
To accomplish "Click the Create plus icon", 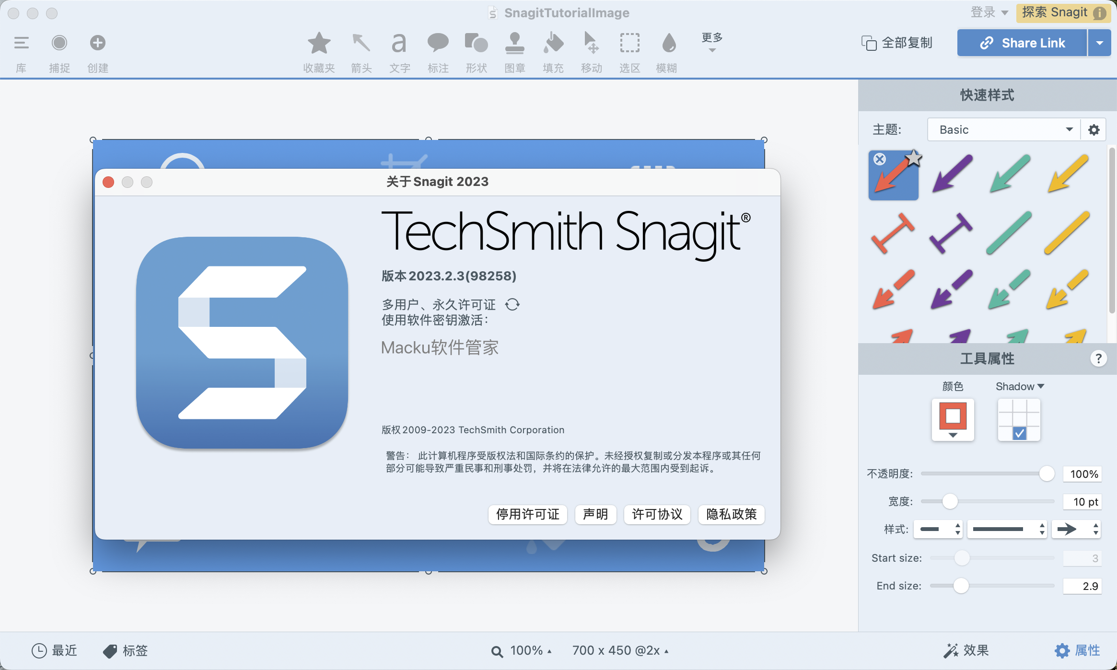I will pyautogui.click(x=98, y=43).
